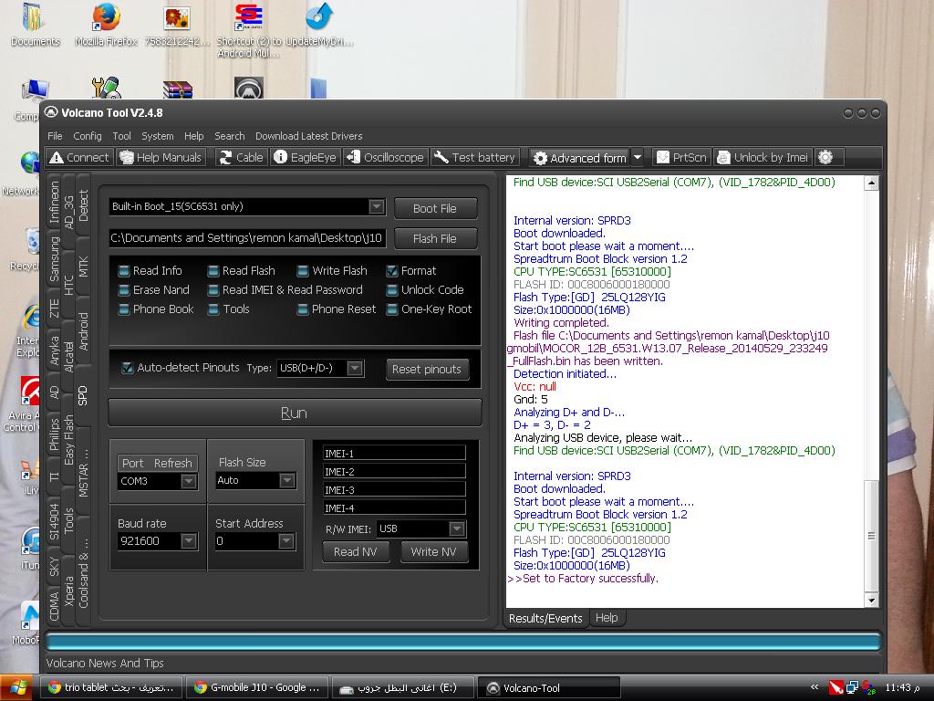Click the Flash File button

[435, 238]
